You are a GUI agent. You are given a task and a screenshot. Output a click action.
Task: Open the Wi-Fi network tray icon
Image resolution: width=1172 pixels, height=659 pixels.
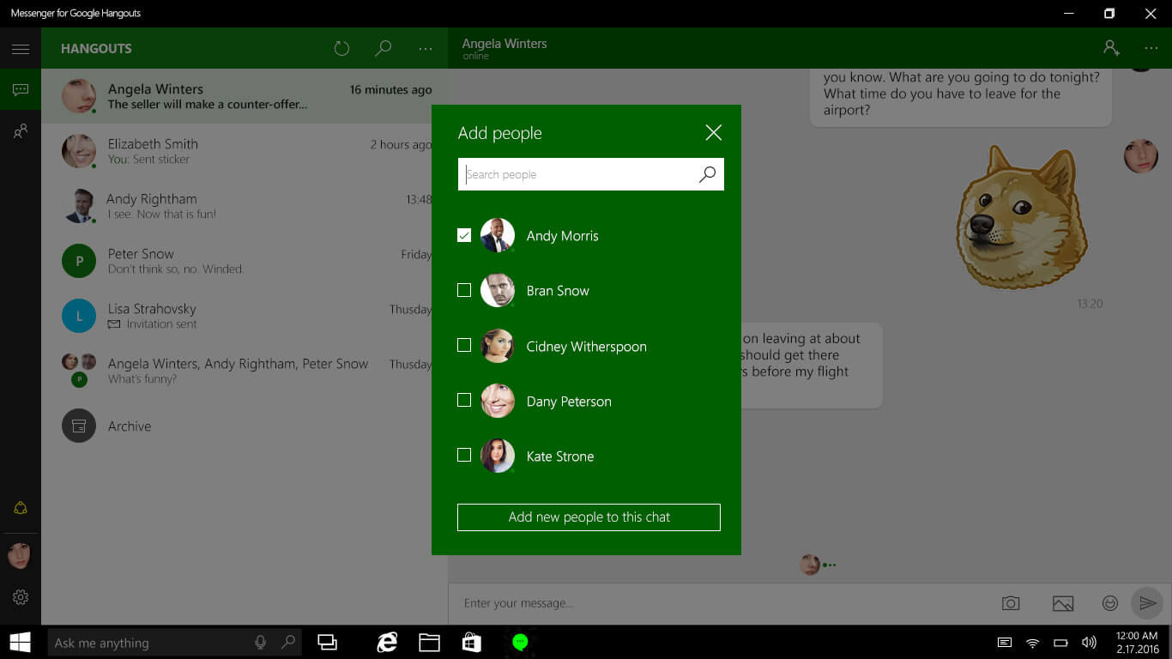[x=1033, y=643]
